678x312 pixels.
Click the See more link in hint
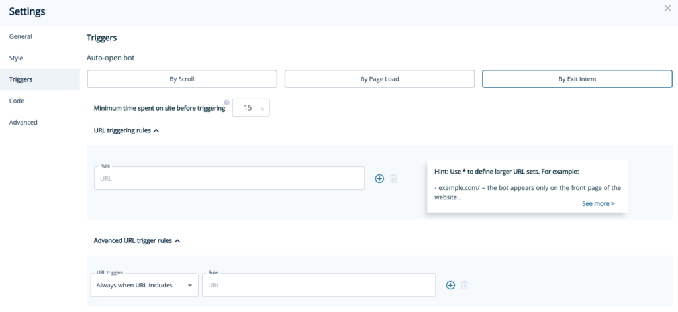click(x=598, y=203)
